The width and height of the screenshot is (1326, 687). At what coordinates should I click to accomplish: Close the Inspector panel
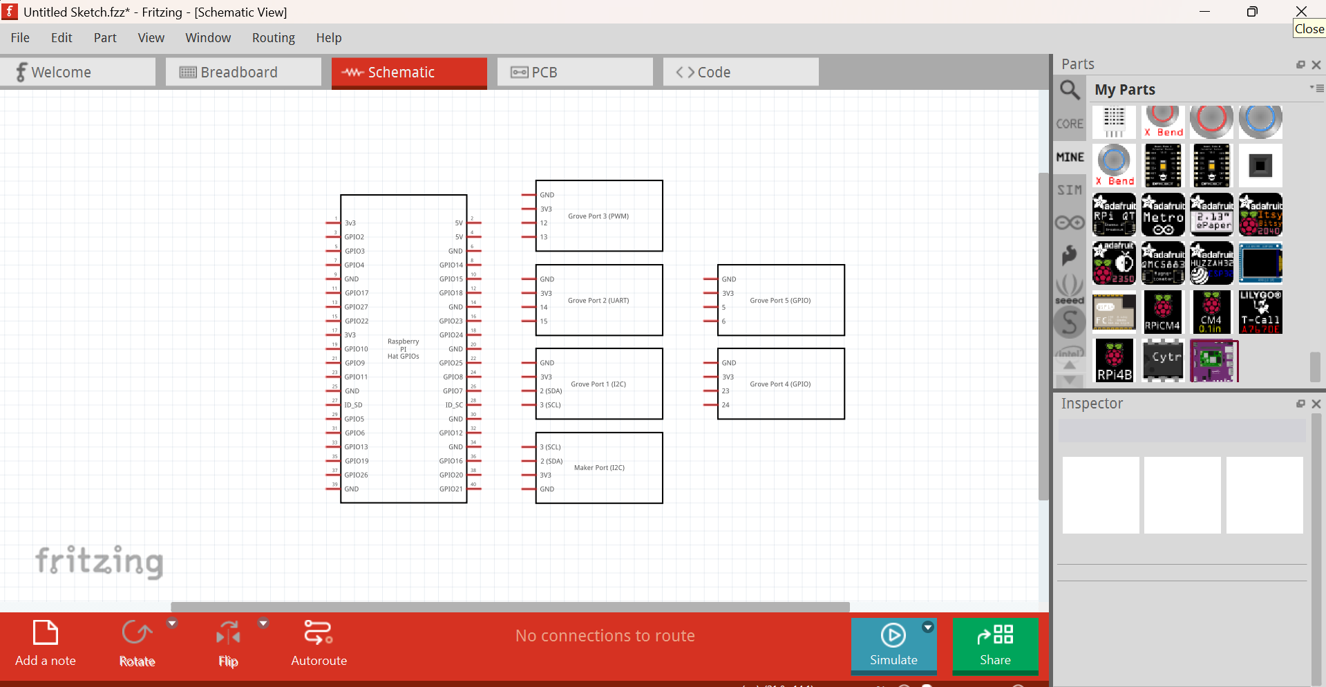[x=1316, y=404]
